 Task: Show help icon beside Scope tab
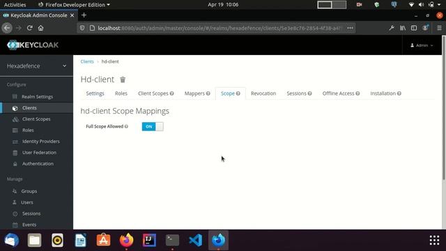coord(238,93)
